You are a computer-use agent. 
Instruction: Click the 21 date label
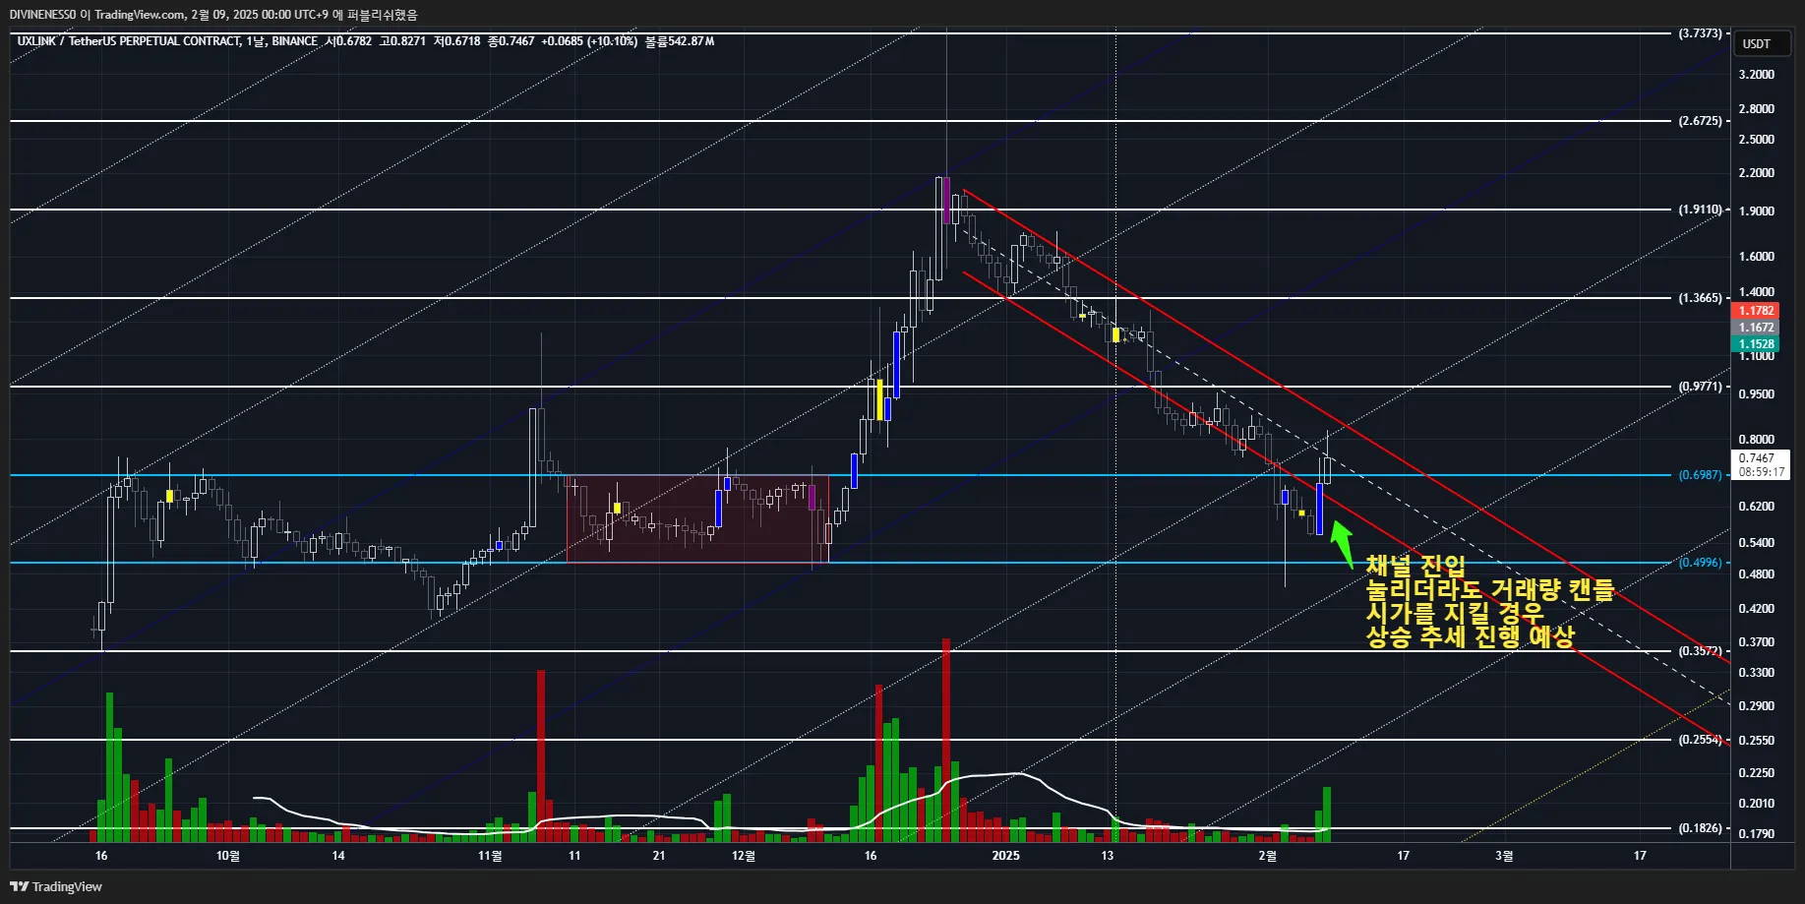[659, 856]
